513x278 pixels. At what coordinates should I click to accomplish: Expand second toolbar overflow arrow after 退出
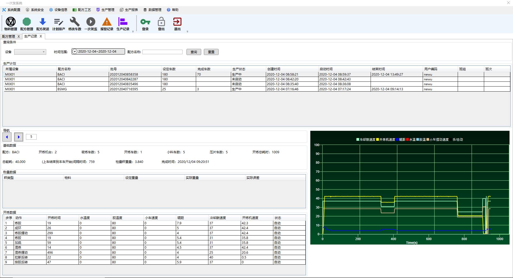click(187, 32)
